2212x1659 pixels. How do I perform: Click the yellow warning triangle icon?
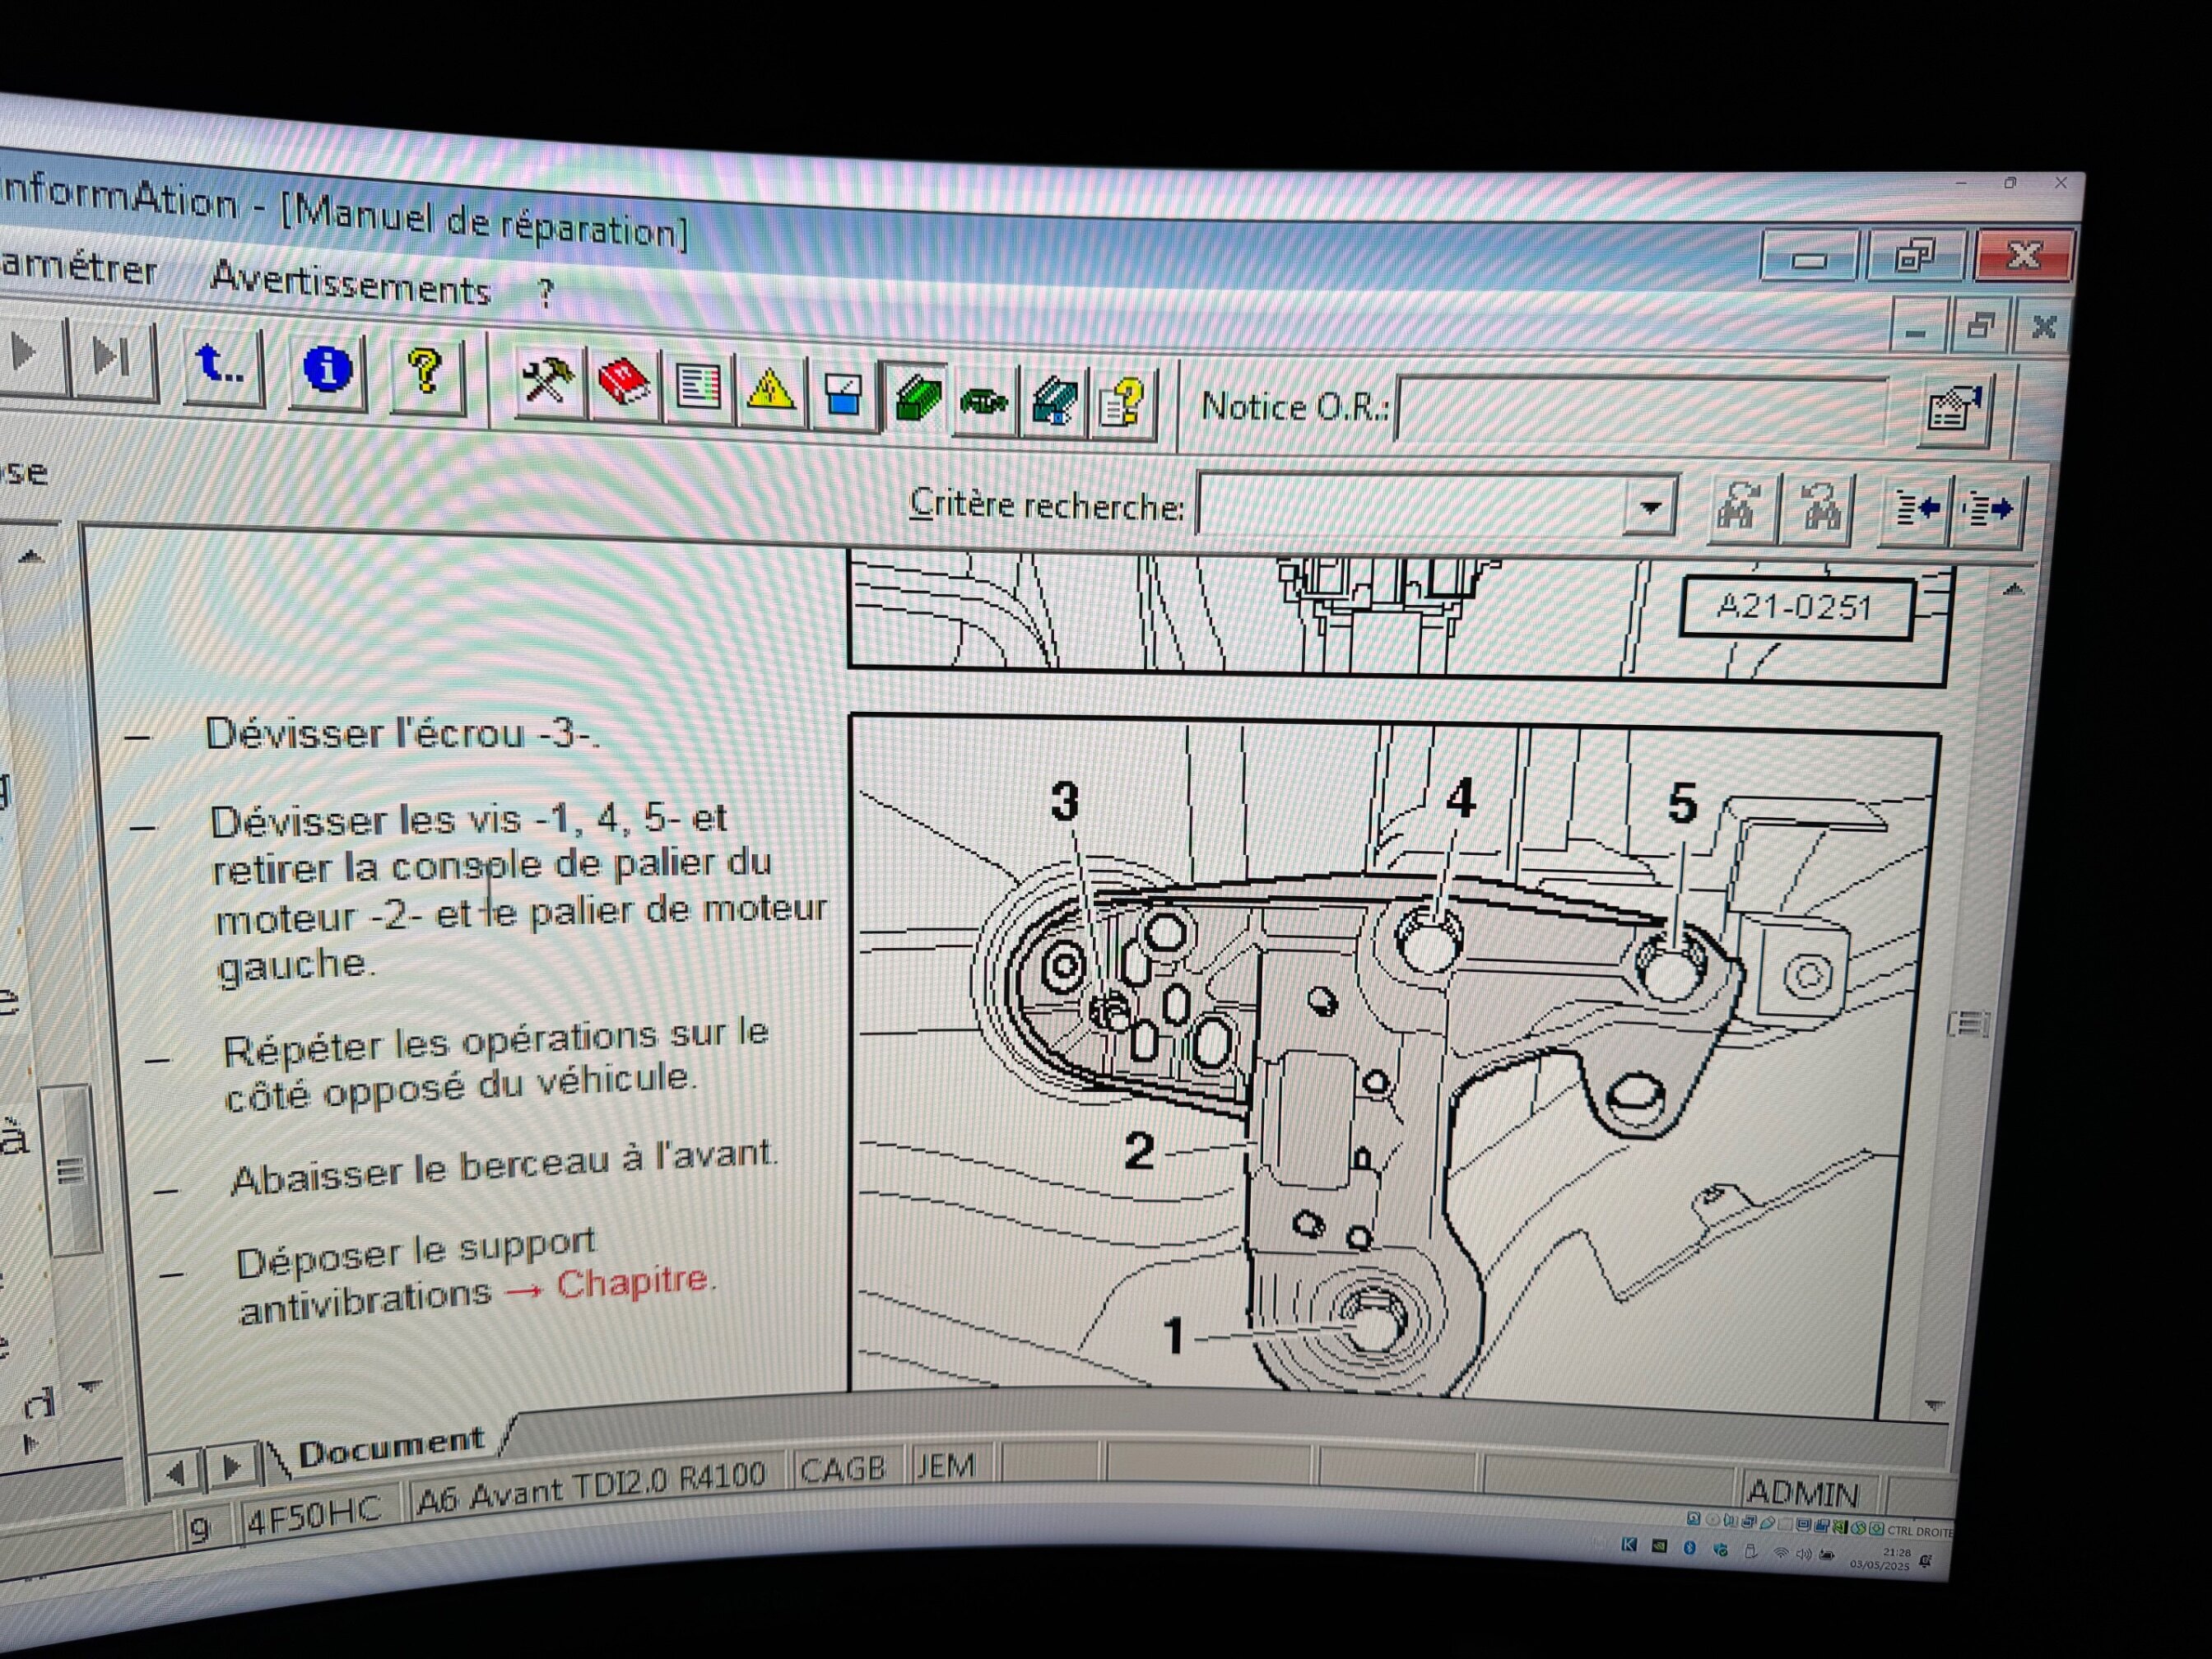(x=770, y=391)
